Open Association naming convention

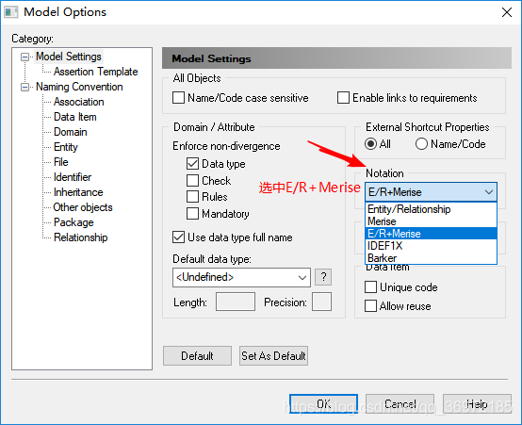(x=78, y=102)
